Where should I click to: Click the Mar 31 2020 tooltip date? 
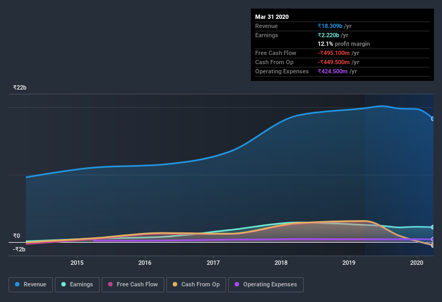click(x=272, y=17)
